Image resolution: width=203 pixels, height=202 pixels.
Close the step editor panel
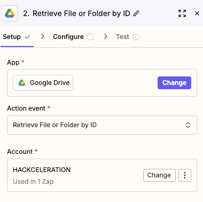click(197, 13)
